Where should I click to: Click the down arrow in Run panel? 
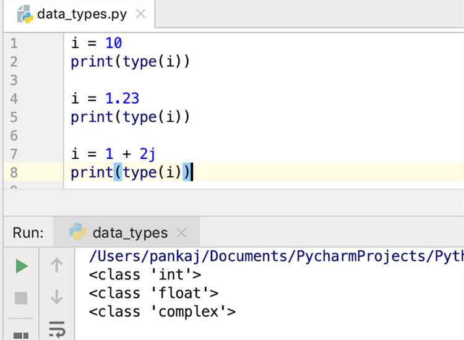pos(57,297)
